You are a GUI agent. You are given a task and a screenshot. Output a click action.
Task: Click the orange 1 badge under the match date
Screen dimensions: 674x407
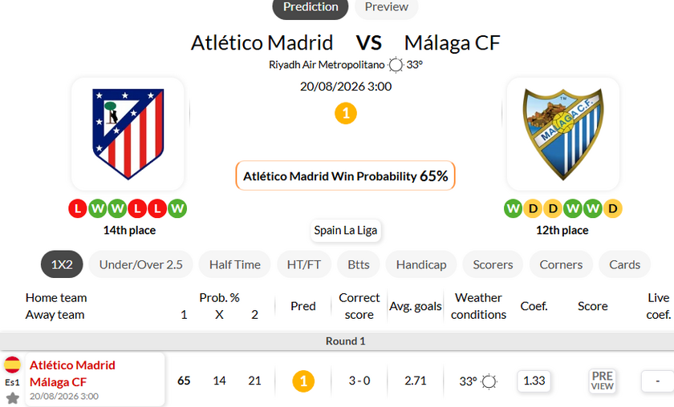pos(346,113)
